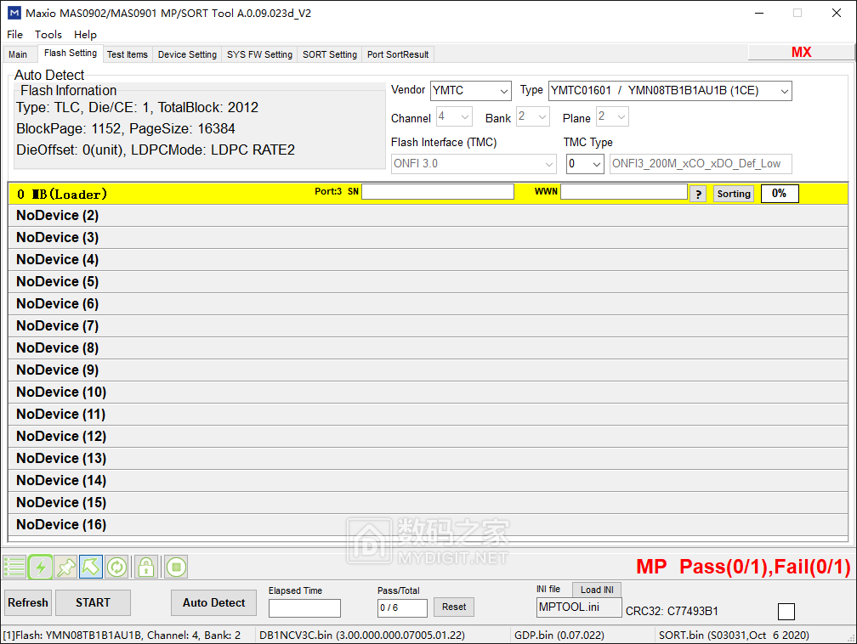Click the highlighted arrow pointer icon

pyautogui.click(x=91, y=567)
